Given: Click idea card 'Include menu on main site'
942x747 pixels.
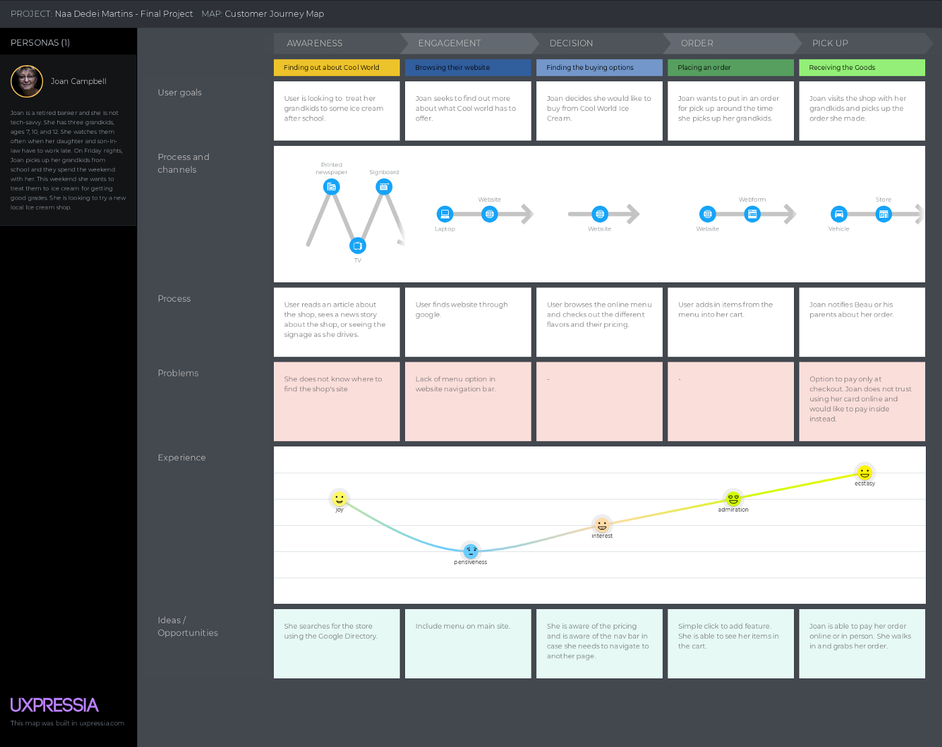Looking at the screenshot, I should 468,643.
